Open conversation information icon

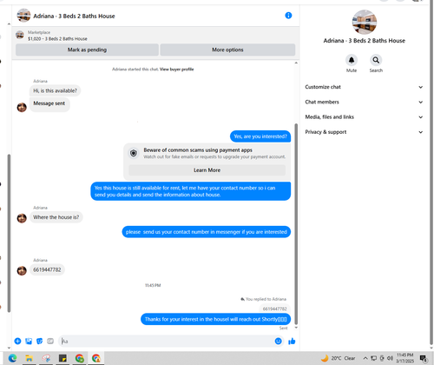coord(288,16)
